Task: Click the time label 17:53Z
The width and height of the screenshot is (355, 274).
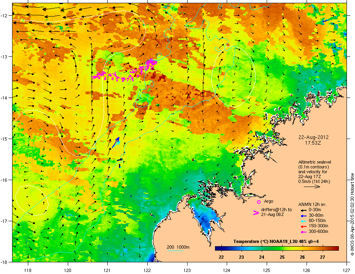Action: pos(313,143)
